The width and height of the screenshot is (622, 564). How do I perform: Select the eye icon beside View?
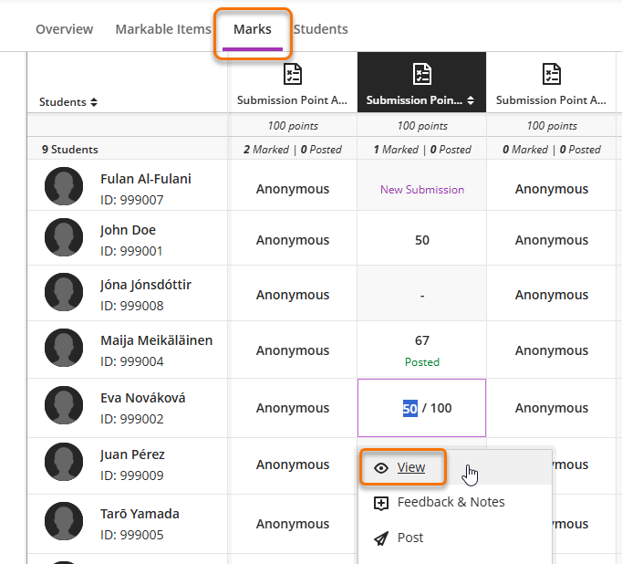pos(381,467)
